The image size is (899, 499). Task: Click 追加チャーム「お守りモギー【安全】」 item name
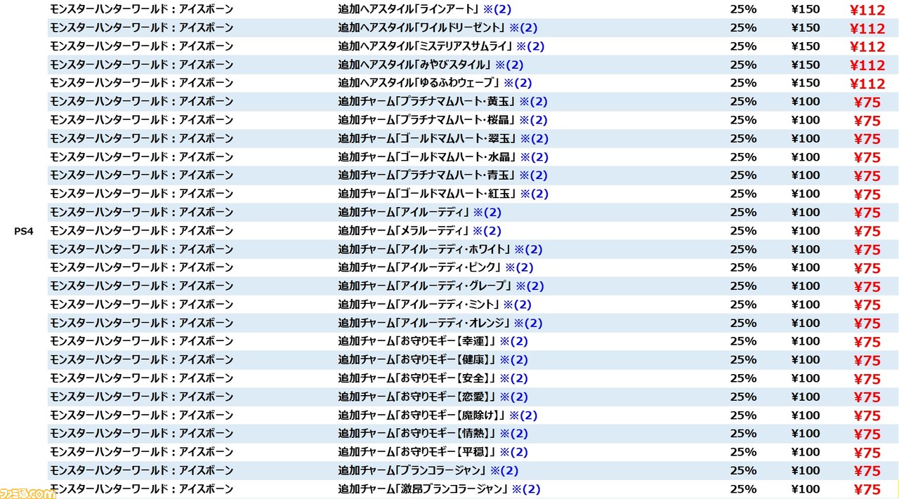418,378
